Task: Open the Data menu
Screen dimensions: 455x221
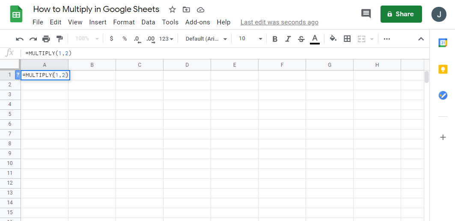Action: click(148, 22)
